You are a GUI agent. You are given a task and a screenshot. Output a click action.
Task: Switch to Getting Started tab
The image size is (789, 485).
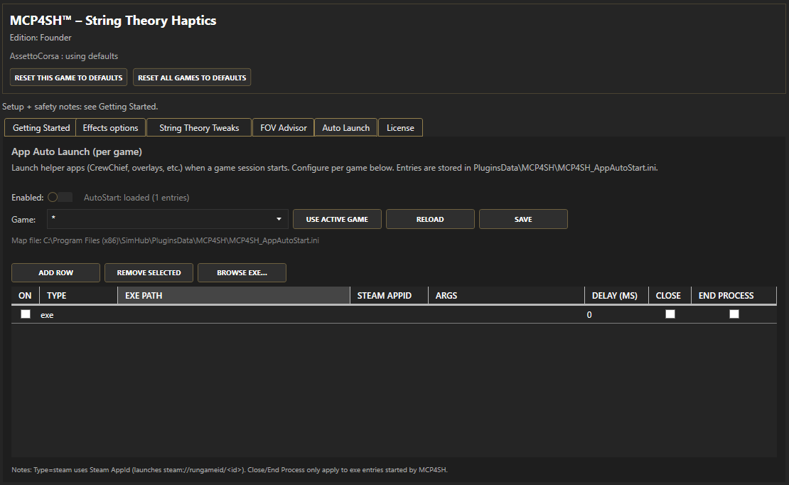pos(41,128)
